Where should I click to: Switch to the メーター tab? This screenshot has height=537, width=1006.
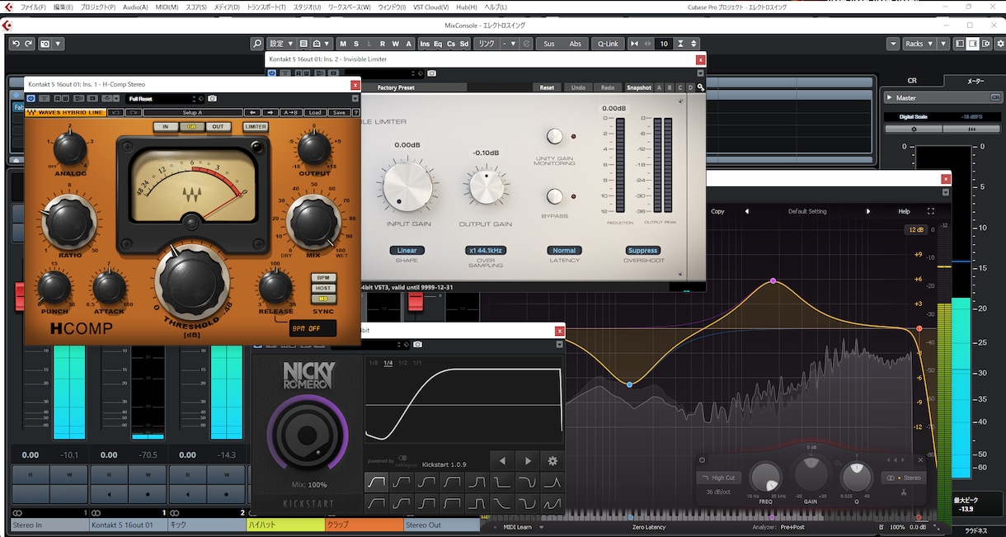tap(975, 81)
